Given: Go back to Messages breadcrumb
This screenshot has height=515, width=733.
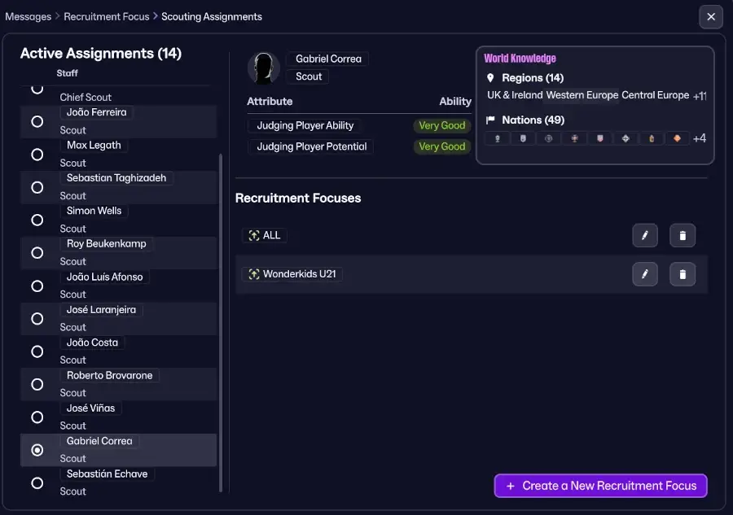Looking at the screenshot, I should click(28, 17).
